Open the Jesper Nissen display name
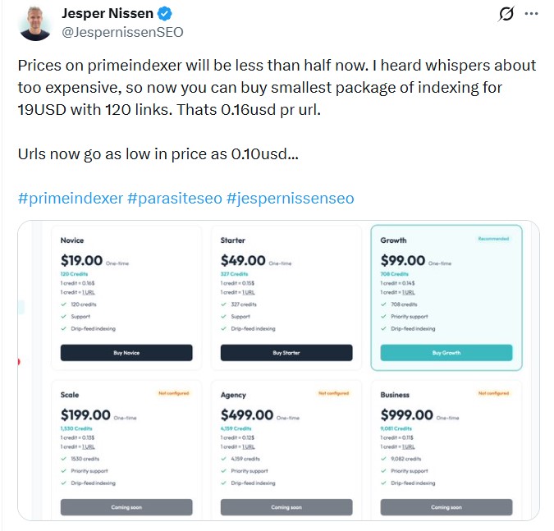This screenshot has height=531, width=554. tap(108, 15)
